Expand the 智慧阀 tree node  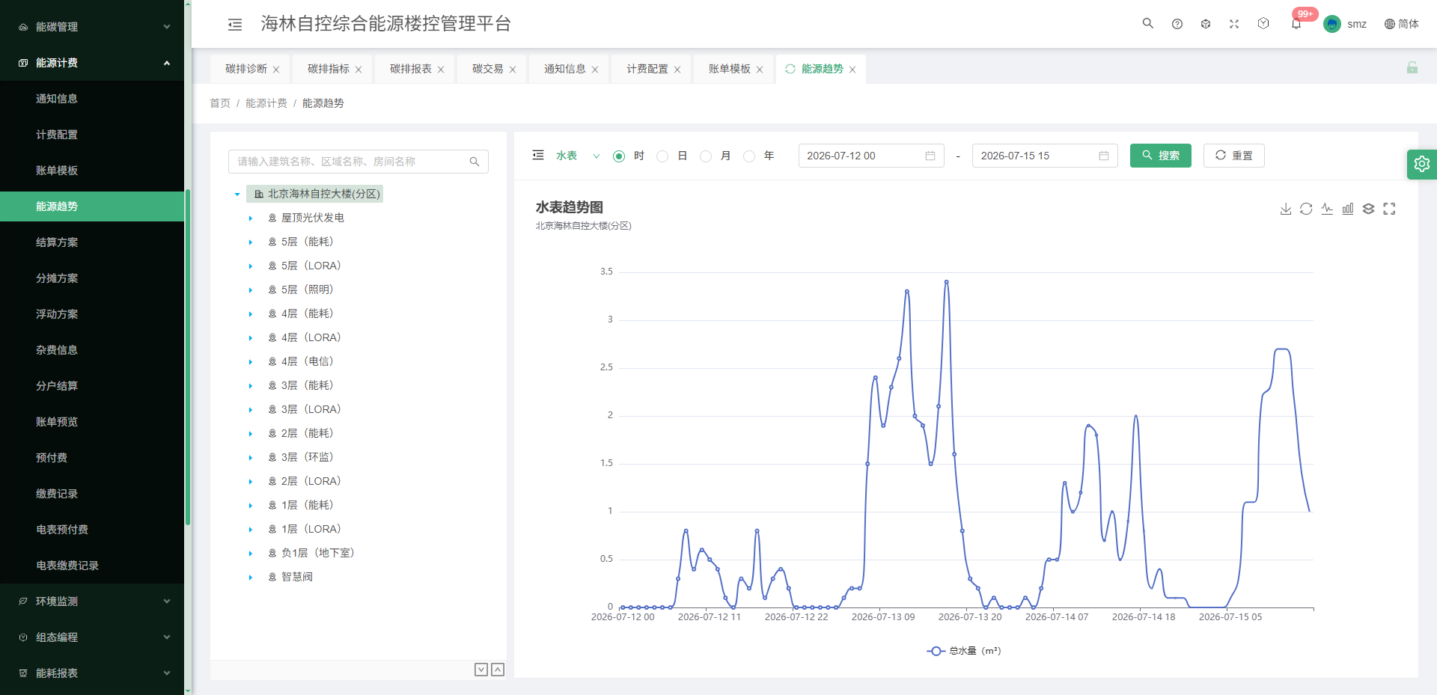click(x=251, y=578)
